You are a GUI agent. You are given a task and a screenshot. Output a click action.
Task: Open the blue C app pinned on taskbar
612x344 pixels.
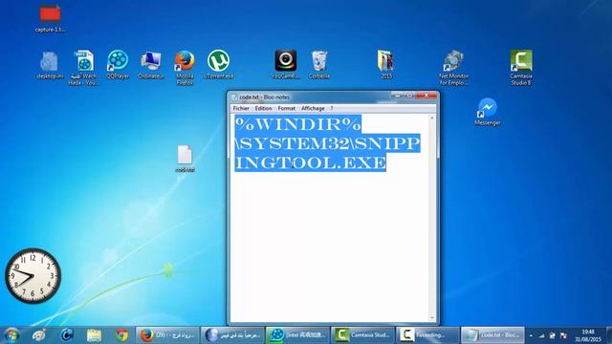pyautogui.click(x=67, y=335)
